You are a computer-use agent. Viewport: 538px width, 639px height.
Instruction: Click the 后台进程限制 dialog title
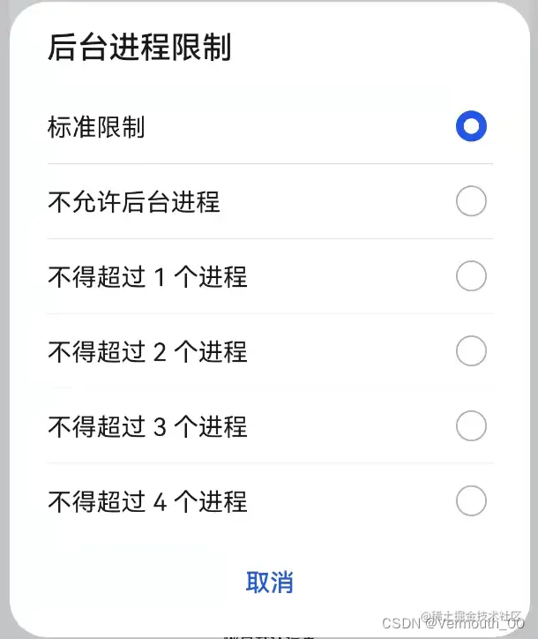139,47
